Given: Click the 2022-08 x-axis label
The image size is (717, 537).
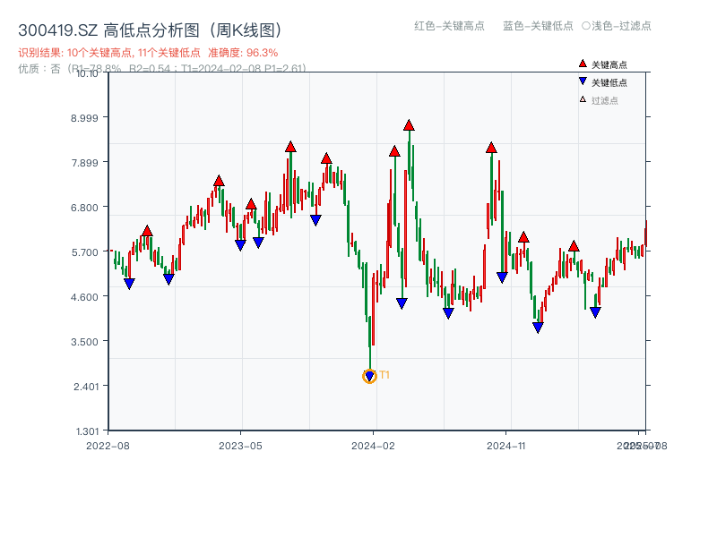Looking at the screenshot, I should click(108, 446).
